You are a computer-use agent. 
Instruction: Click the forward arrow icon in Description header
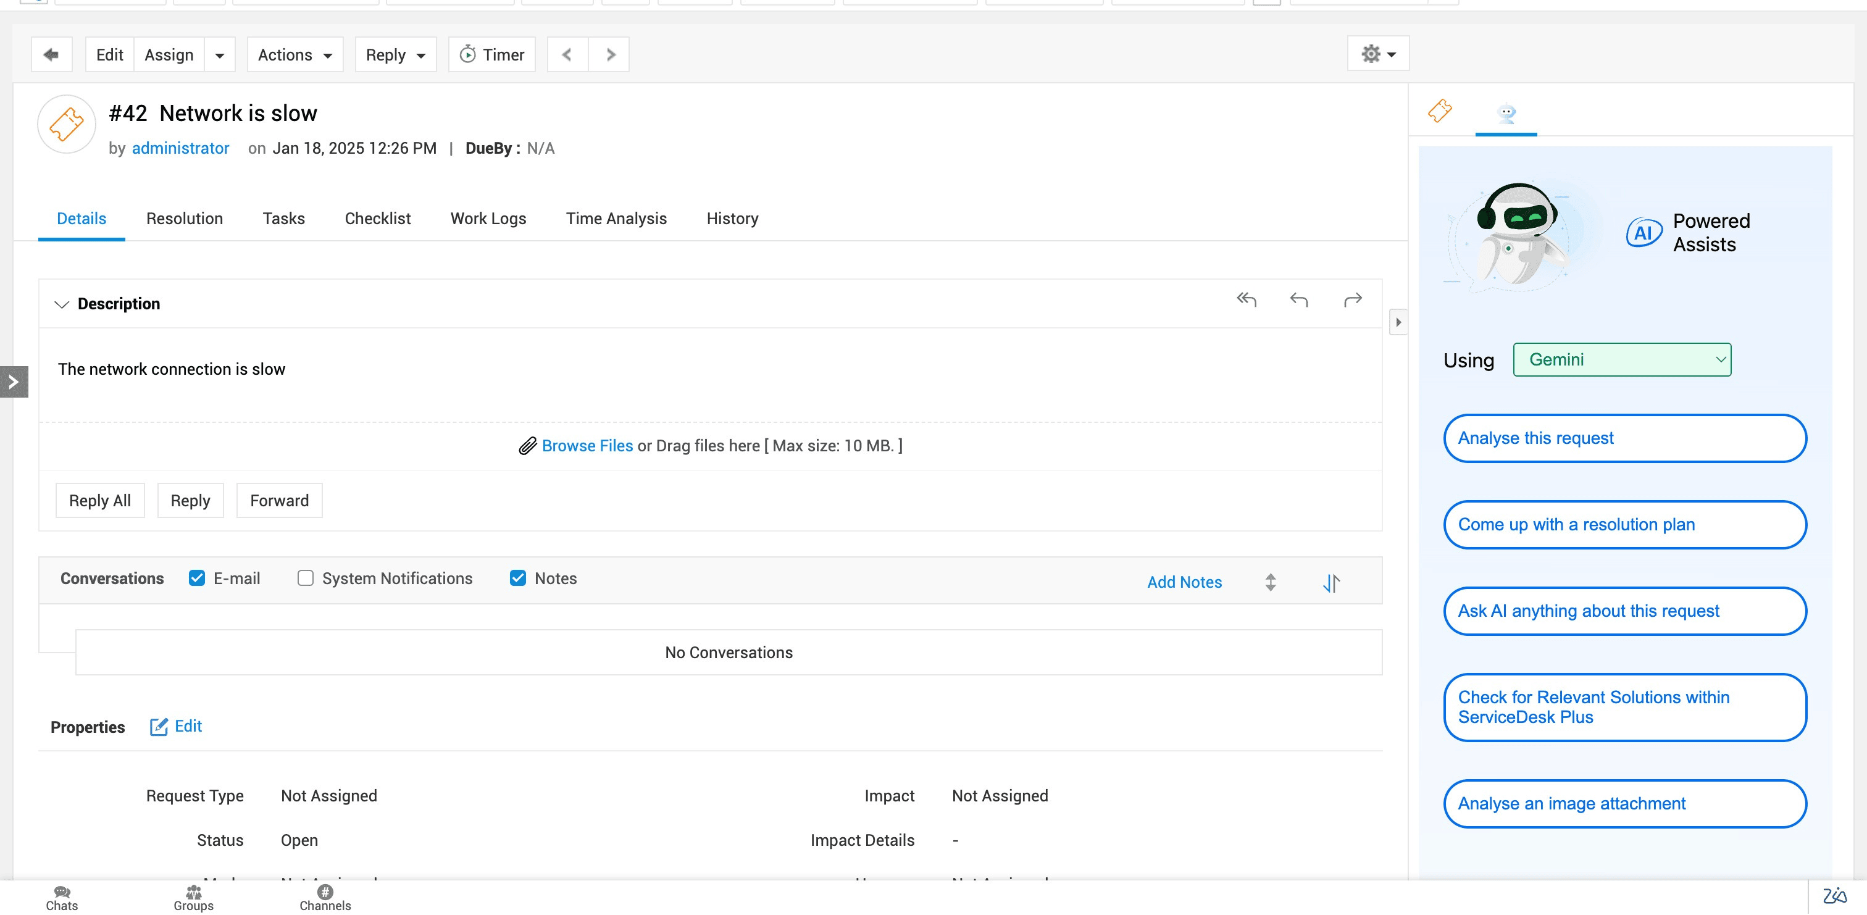coord(1353,299)
